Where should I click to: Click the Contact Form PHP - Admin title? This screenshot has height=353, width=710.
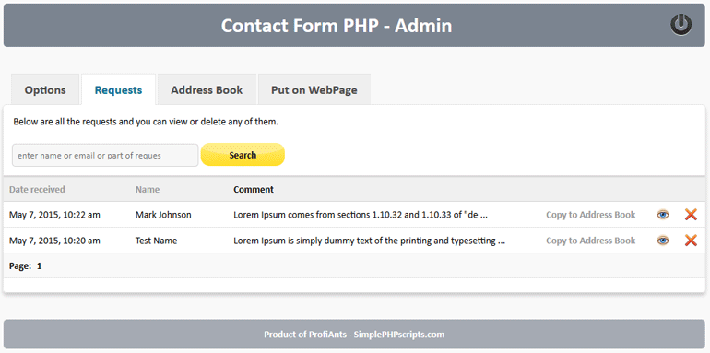(x=337, y=26)
